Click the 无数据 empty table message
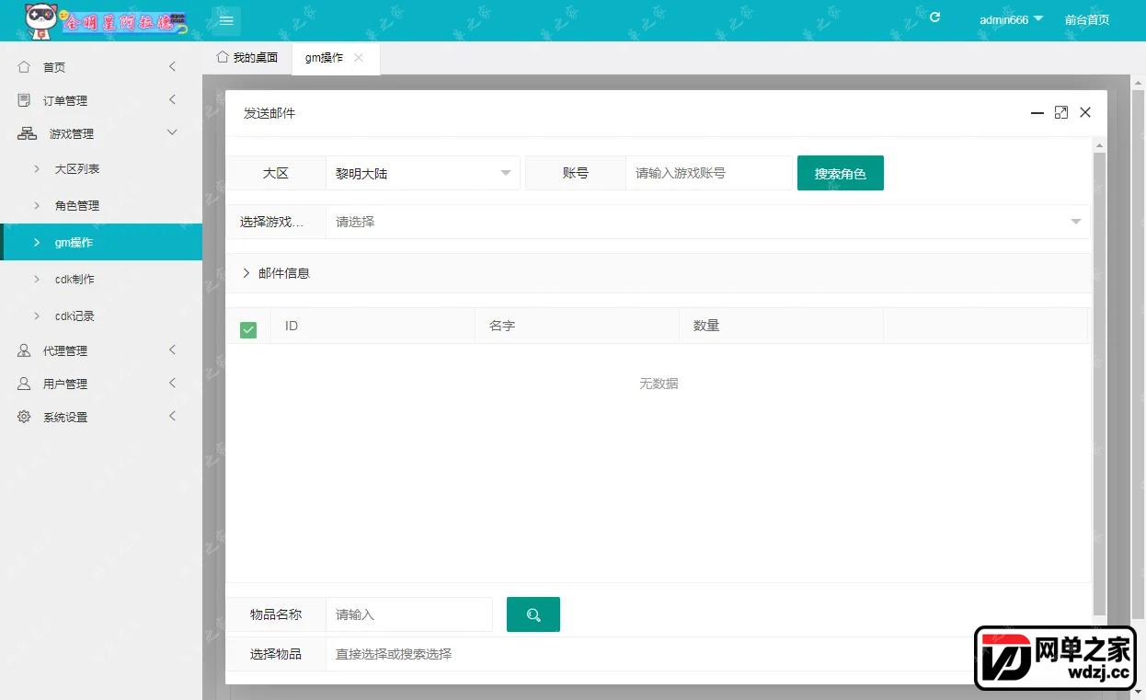Image resolution: width=1146 pixels, height=700 pixels. (659, 384)
